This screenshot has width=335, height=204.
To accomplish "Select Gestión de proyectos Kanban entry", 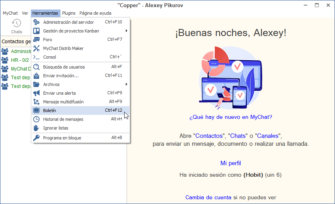I will pyautogui.click(x=81, y=31).
